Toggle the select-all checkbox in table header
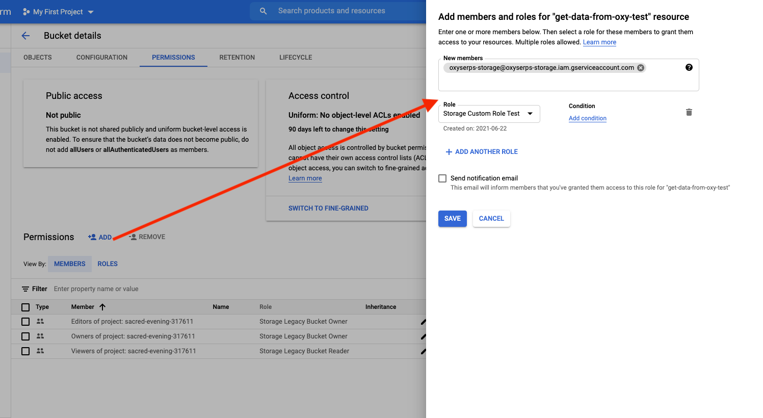The image size is (763, 418). click(25, 307)
